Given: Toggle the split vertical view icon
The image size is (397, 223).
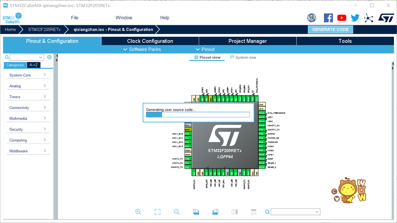Looking at the screenshot, I should [234, 212].
